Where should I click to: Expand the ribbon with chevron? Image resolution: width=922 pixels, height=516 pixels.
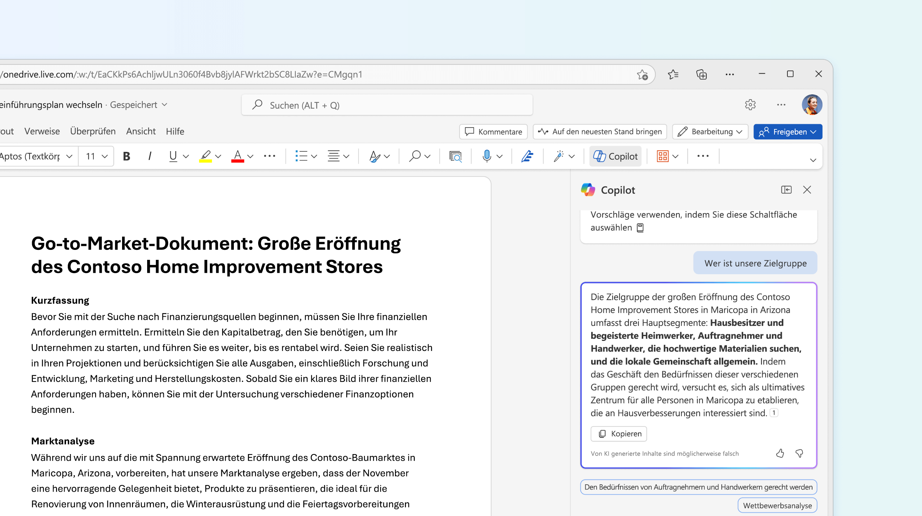813,160
